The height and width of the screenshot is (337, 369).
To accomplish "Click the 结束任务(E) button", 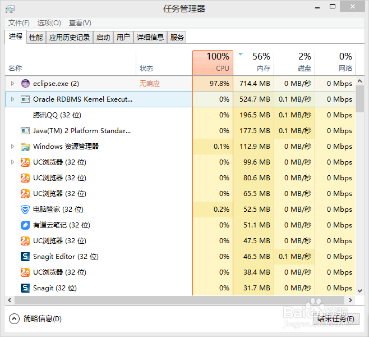I will click(336, 319).
